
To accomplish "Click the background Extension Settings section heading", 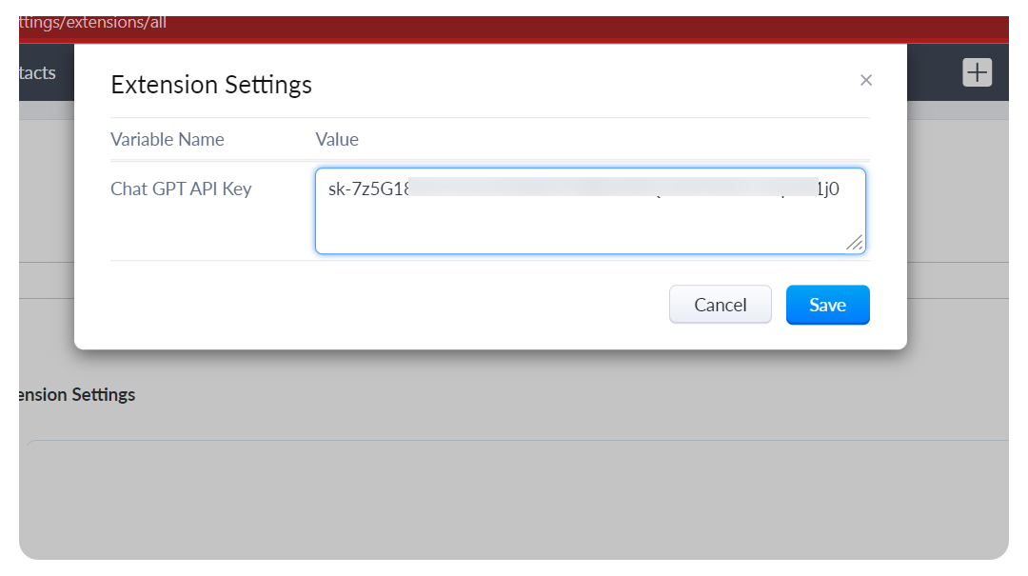I will tap(76, 394).
